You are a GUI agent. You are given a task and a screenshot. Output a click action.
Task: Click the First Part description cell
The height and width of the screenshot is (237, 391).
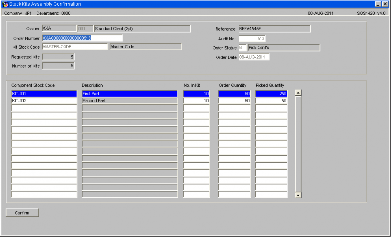pyautogui.click(x=130, y=94)
